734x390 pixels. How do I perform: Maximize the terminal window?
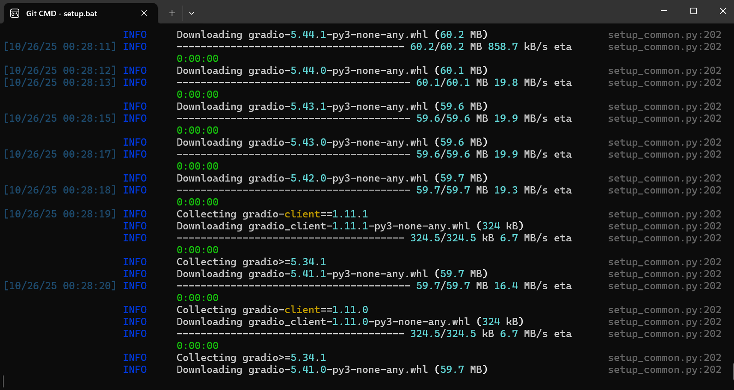693,11
